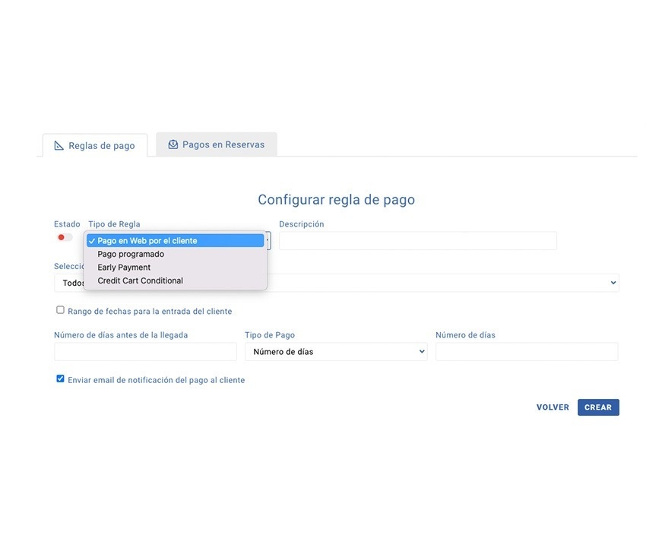Image resolution: width=646 pixels, height=548 pixels.
Task: Toggle the Estado switch
Action: click(x=65, y=237)
